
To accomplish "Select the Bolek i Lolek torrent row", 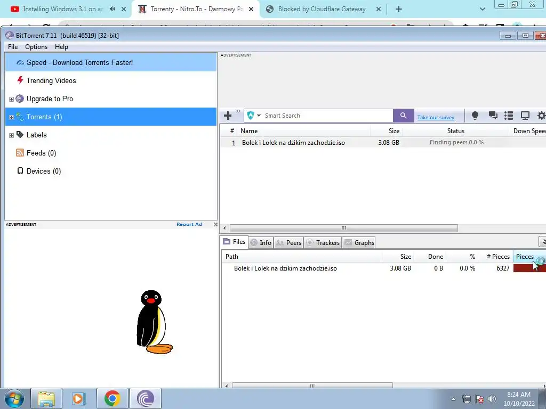I will tap(383, 143).
